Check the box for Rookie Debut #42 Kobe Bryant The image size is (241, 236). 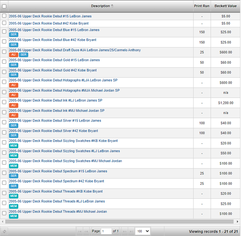4,23
